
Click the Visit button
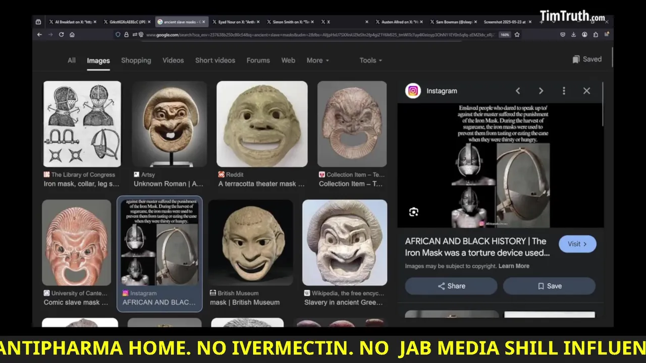point(577,244)
